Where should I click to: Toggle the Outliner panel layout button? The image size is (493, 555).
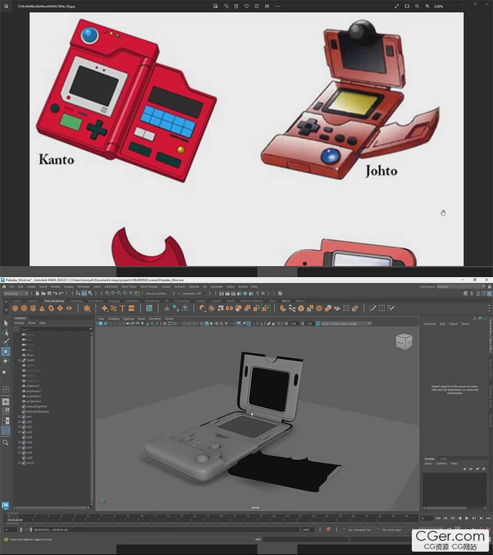(x=6, y=431)
